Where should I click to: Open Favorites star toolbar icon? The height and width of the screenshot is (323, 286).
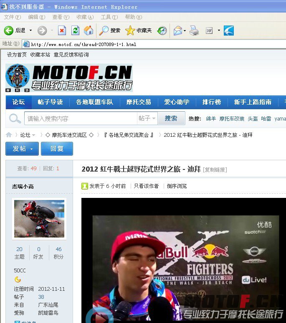click(130, 31)
